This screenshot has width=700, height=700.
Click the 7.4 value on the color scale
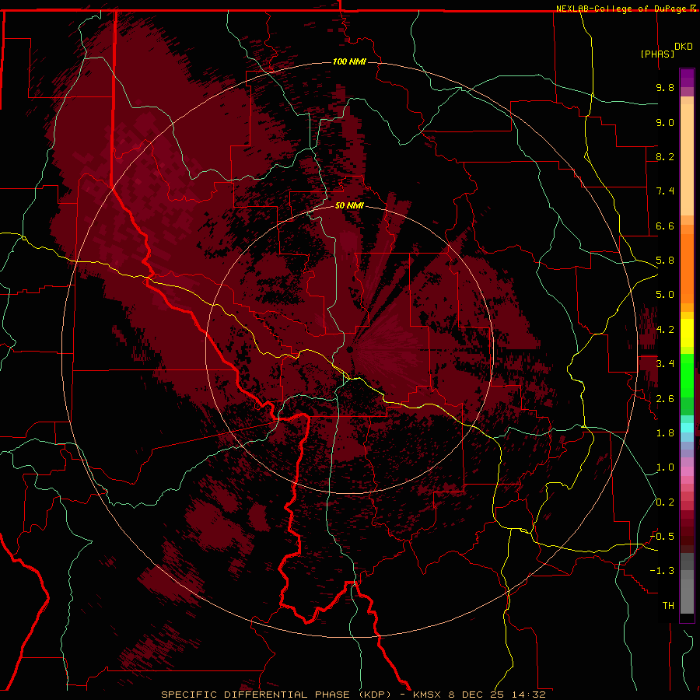click(x=665, y=191)
